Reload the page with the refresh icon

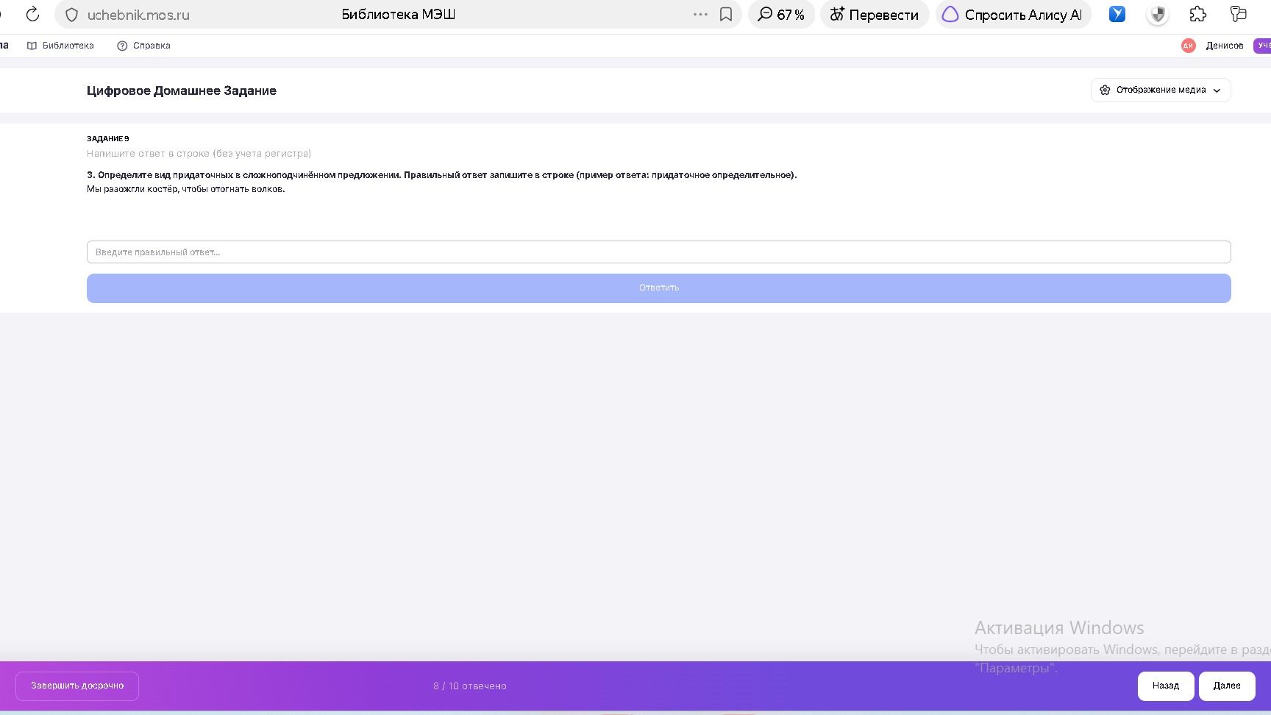pyautogui.click(x=32, y=15)
